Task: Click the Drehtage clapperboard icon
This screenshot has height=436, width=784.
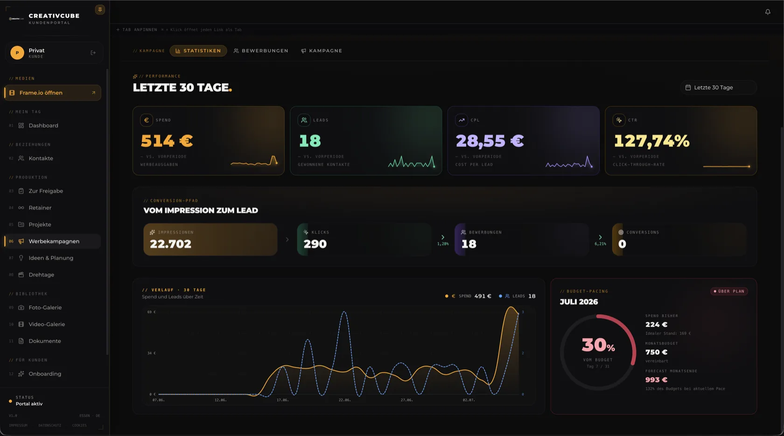Action: pyautogui.click(x=21, y=275)
